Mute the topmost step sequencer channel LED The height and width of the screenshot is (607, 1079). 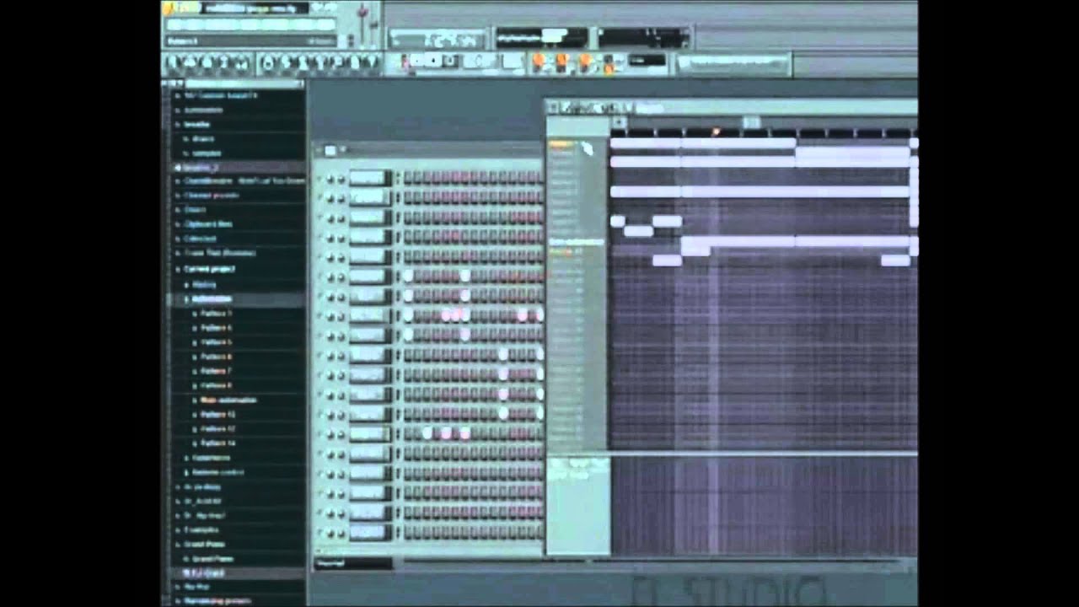coord(320,178)
